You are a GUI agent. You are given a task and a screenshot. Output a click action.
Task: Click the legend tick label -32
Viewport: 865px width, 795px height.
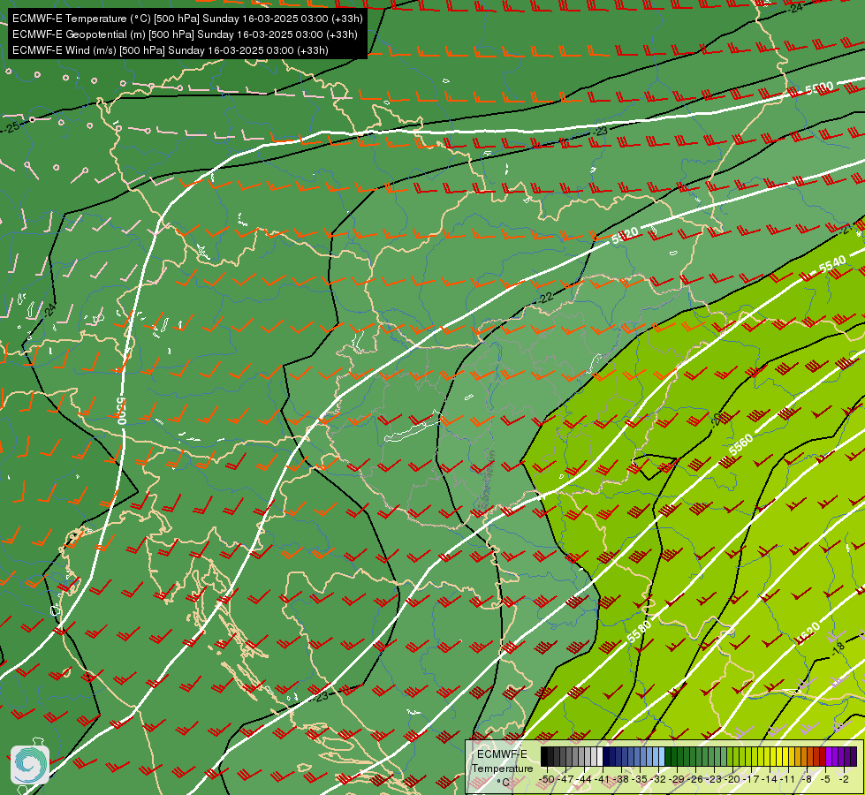tap(658, 779)
